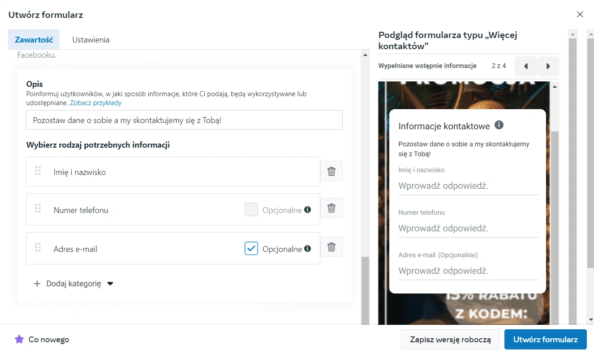Delete the "Adres e-mail" field with trash icon
This screenshot has height=353, width=594.
(x=331, y=247)
